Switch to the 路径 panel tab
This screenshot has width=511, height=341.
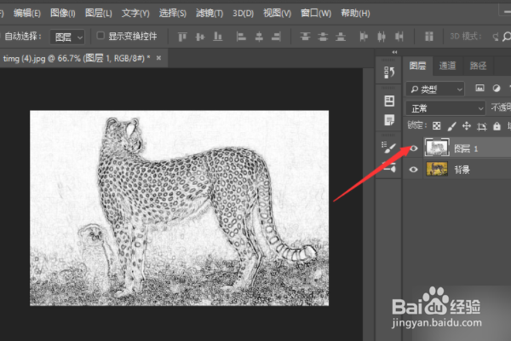click(478, 66)
